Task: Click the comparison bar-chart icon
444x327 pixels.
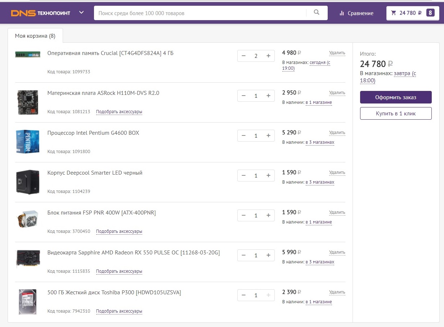Action: tap(342, 13)
